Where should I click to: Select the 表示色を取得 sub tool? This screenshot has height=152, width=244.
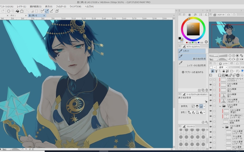[192, 57]
